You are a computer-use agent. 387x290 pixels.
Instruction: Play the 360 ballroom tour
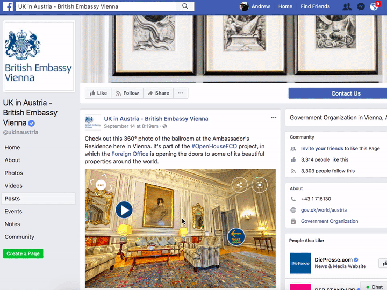(124, 210)
